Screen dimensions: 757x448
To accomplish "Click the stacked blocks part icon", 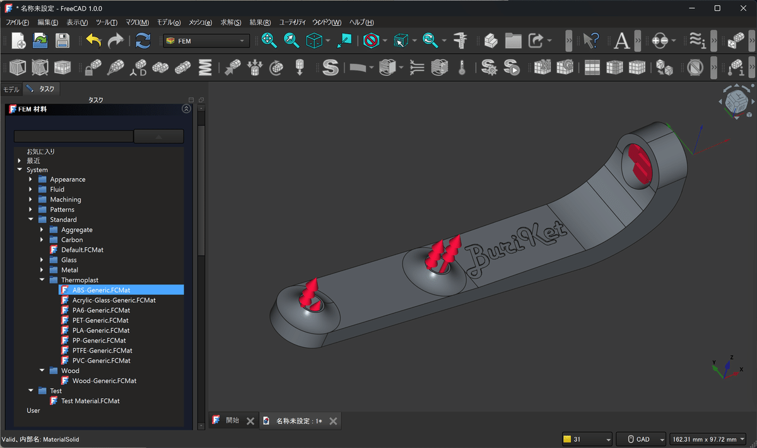I will 492,40.
